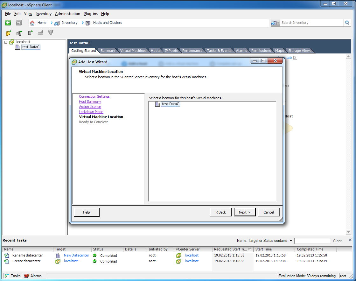Select test-DataC in wizard location list

click(171, 104)
